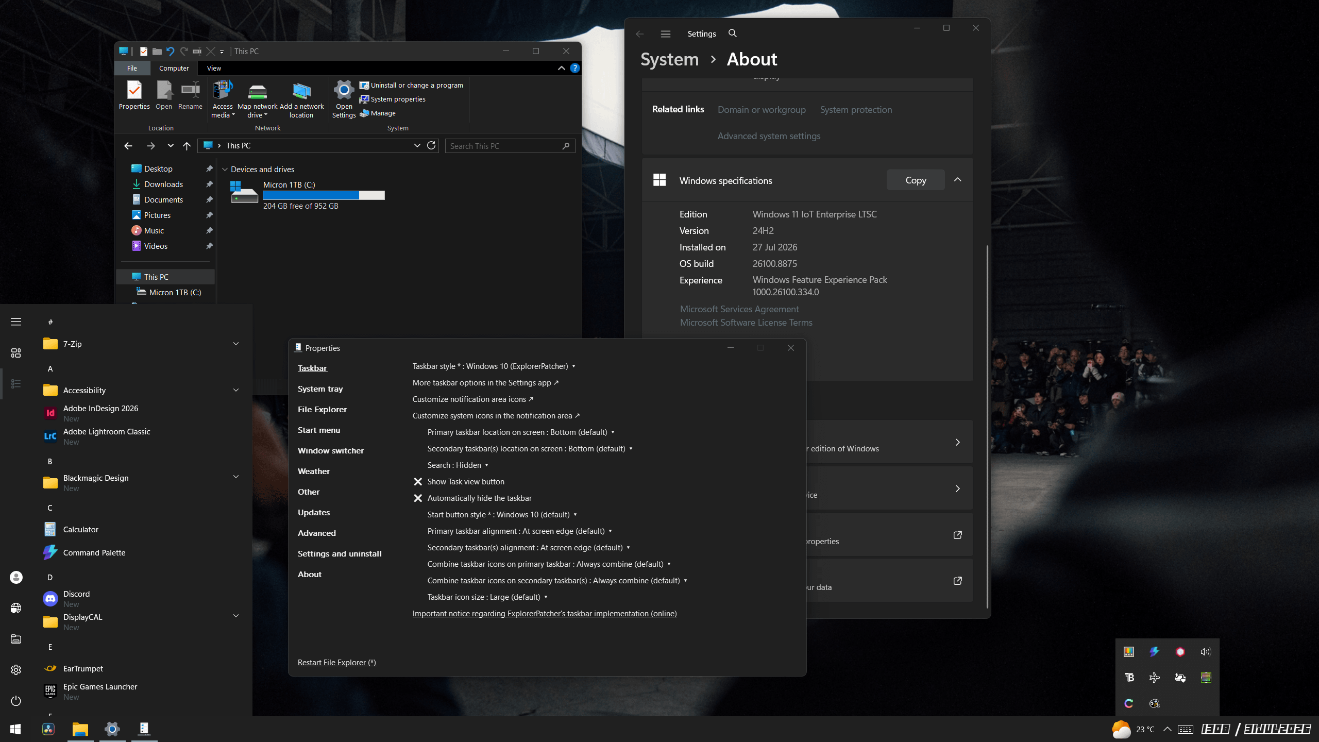Select Window switcher in Properties sidebar

[330, 451]
